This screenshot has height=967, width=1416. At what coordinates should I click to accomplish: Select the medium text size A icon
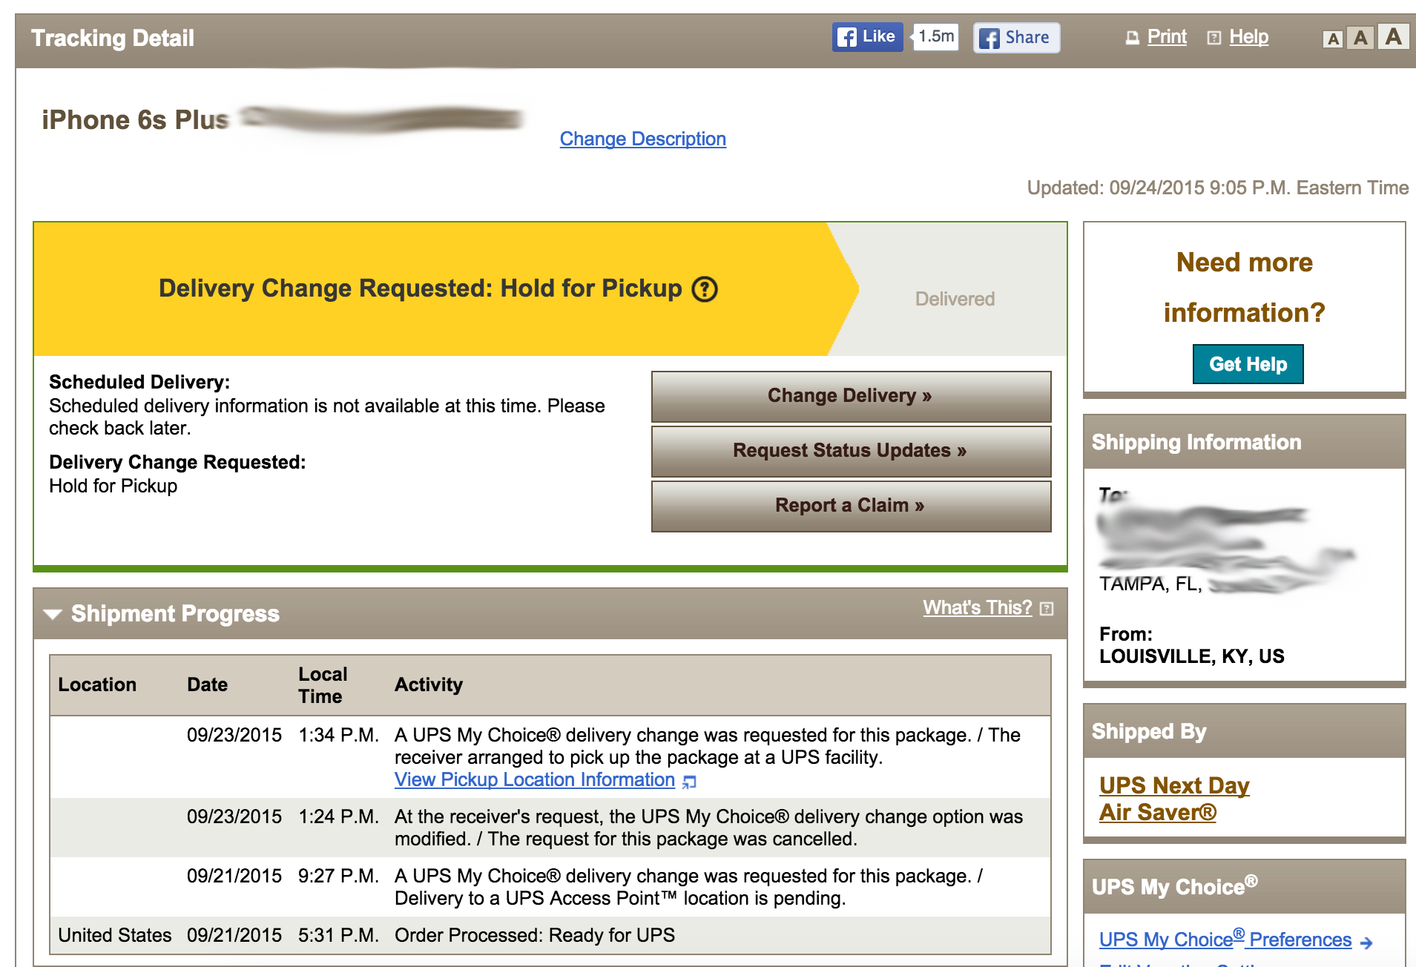[1360, 38]
